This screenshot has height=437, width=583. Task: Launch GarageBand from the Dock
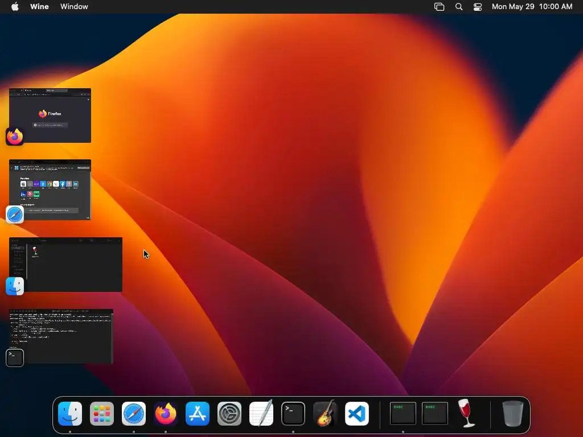click(x=325, y=413)
